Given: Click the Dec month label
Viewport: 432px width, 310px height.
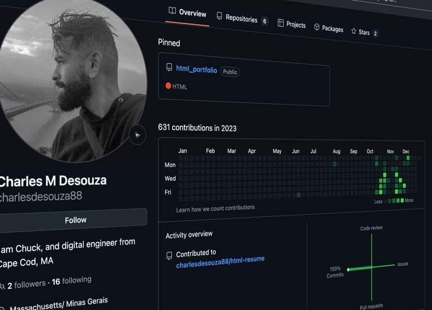Looking at the screenshot, I should pyautogui.click(x=406, y=152).
